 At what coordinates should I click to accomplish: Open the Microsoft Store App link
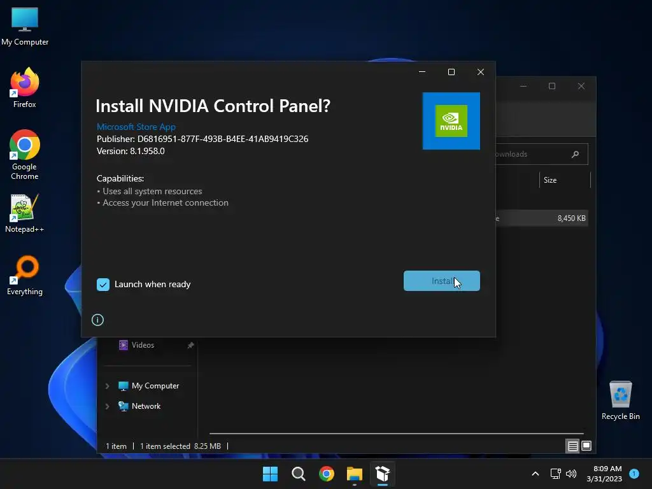[x=136, y=127]
